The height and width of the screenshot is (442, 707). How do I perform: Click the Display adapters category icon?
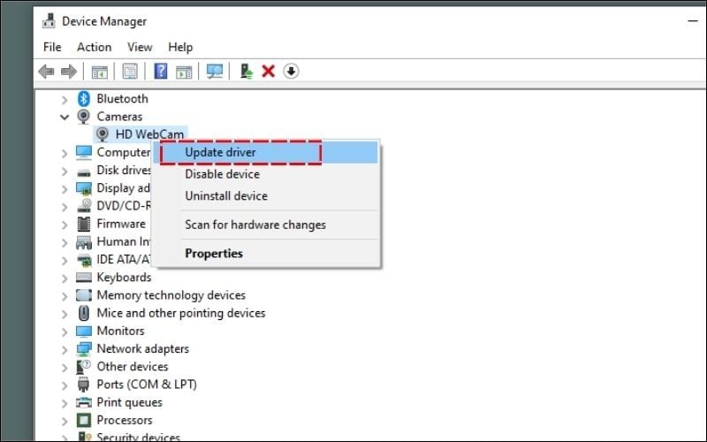pyautogui.click(x=84, y=188)
